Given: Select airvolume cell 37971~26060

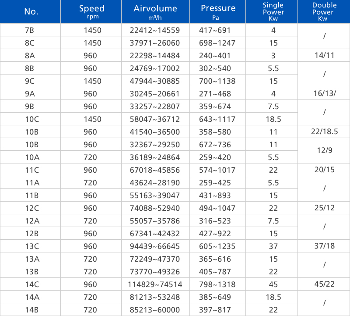Looking at the screenshot, I should (155, 43).
